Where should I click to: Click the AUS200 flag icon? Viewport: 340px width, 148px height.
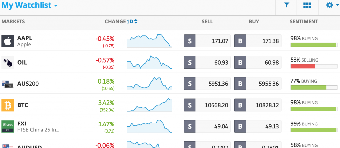pyautogui.click(x=8, y=84)
